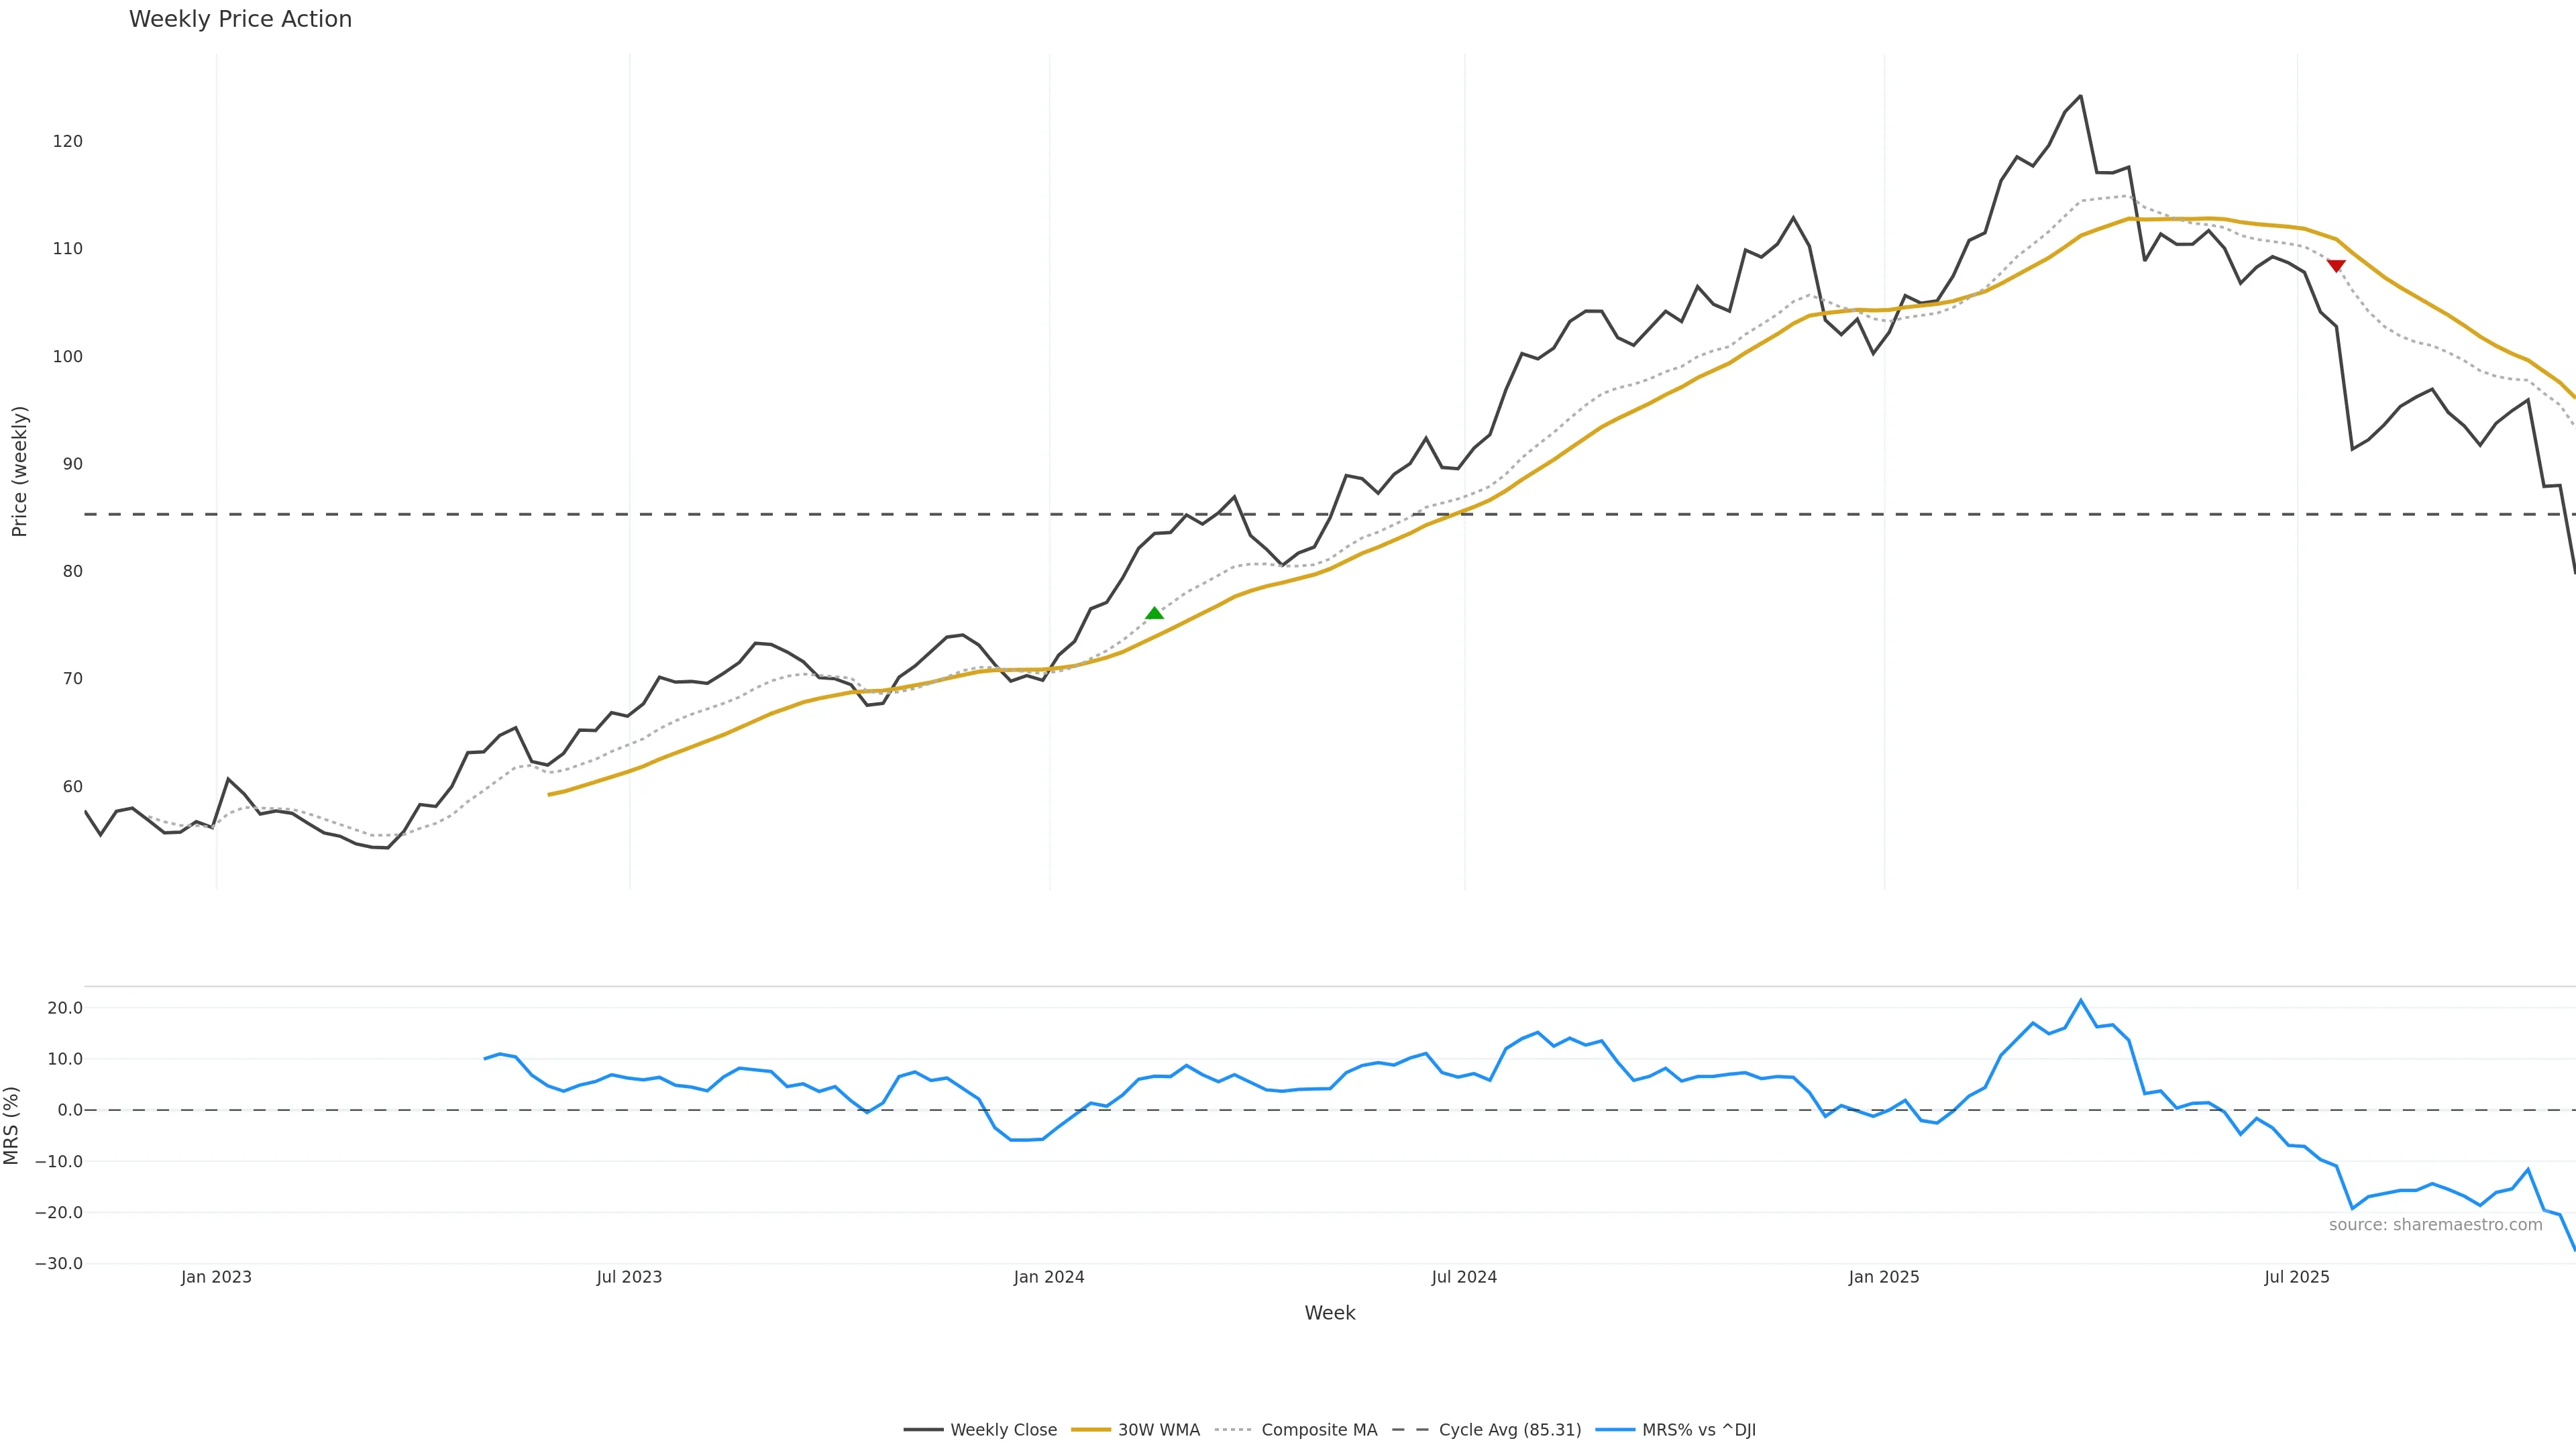Click the red downward triangle signal marker
2576x1449 pixels.
point(2336,266)
